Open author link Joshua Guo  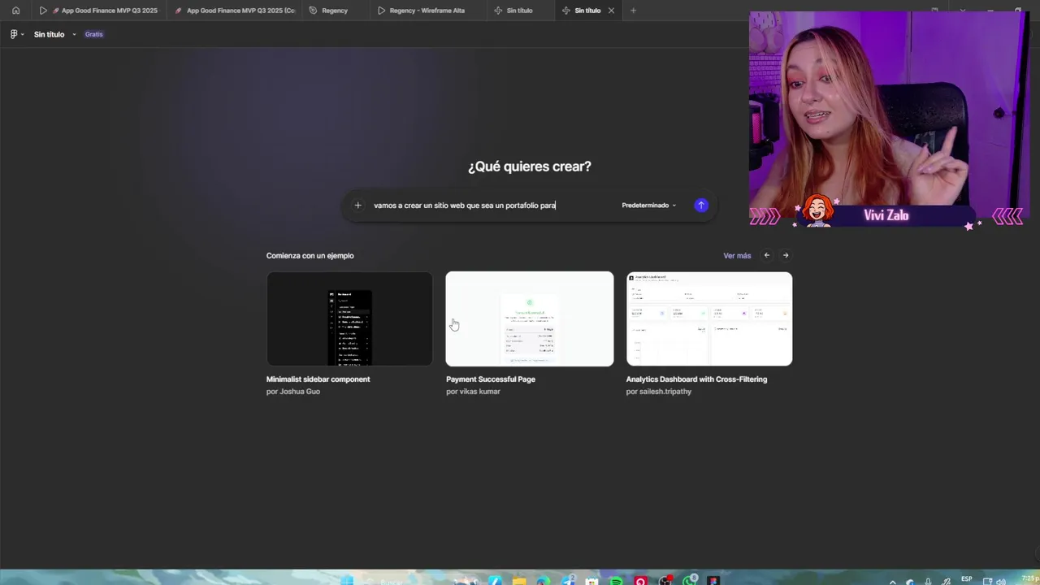pyautogui.click(x=299, y=392)
